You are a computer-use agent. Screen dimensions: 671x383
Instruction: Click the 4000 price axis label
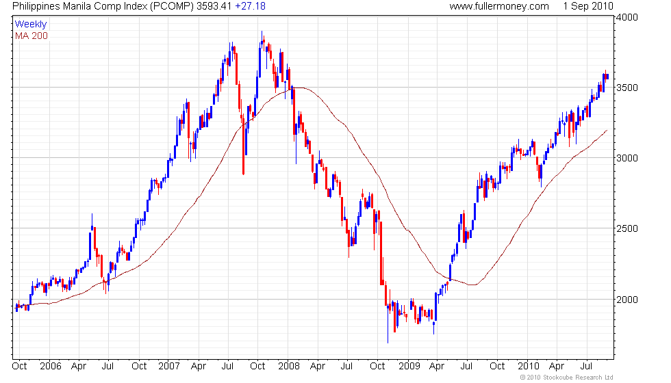click(x=627, y=17)
